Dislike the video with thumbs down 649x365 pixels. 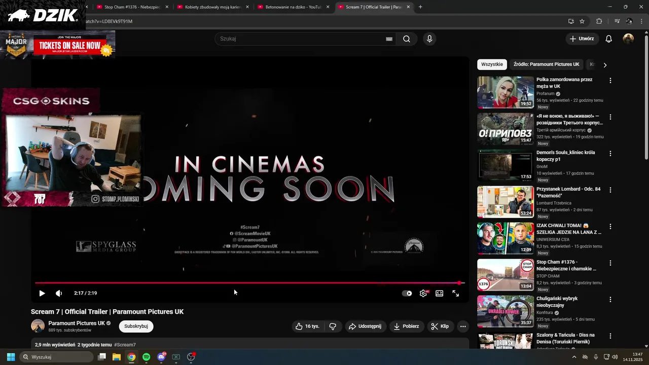[333, 326]
